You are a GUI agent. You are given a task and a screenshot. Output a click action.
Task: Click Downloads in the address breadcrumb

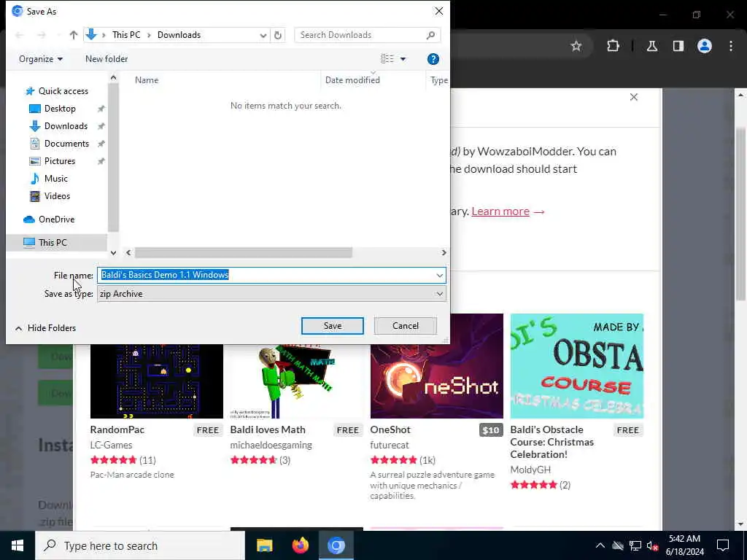(x=179, y=35)
